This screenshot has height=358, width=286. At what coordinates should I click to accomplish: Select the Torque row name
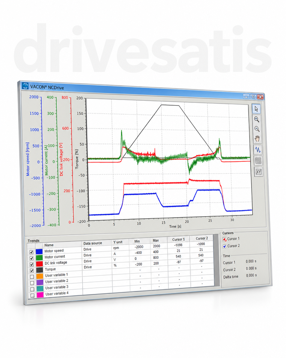point(50,269)
